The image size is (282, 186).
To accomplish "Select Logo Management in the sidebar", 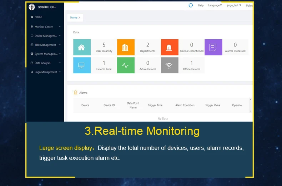I will pyautogui.click(x=45, y=72).
